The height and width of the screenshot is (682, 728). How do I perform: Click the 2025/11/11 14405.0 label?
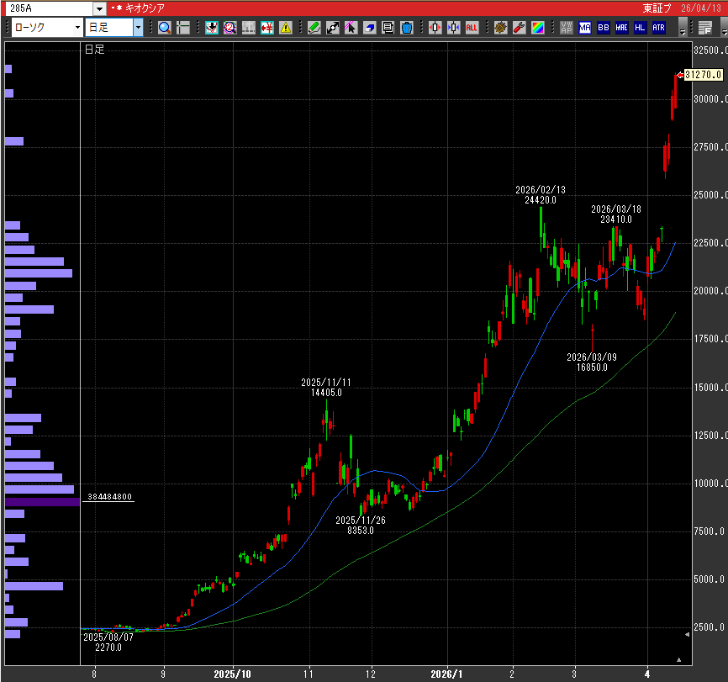coord(326,388)
